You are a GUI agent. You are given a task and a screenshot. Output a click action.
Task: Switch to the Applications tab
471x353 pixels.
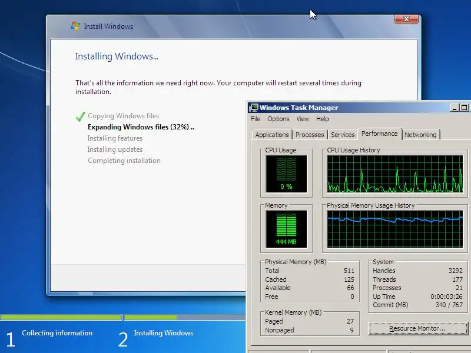[x=272, y=135]
